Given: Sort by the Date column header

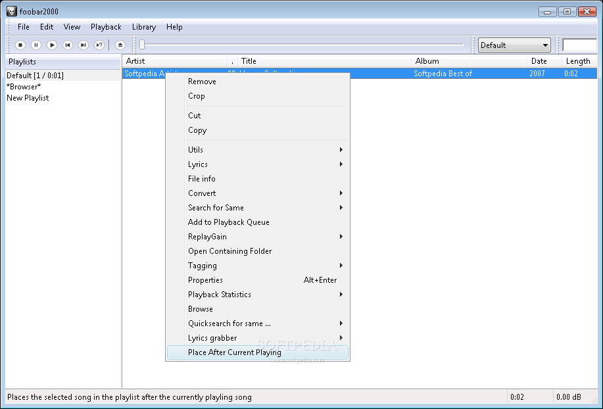Looking at the screenshot, I should tap(544, 61).
